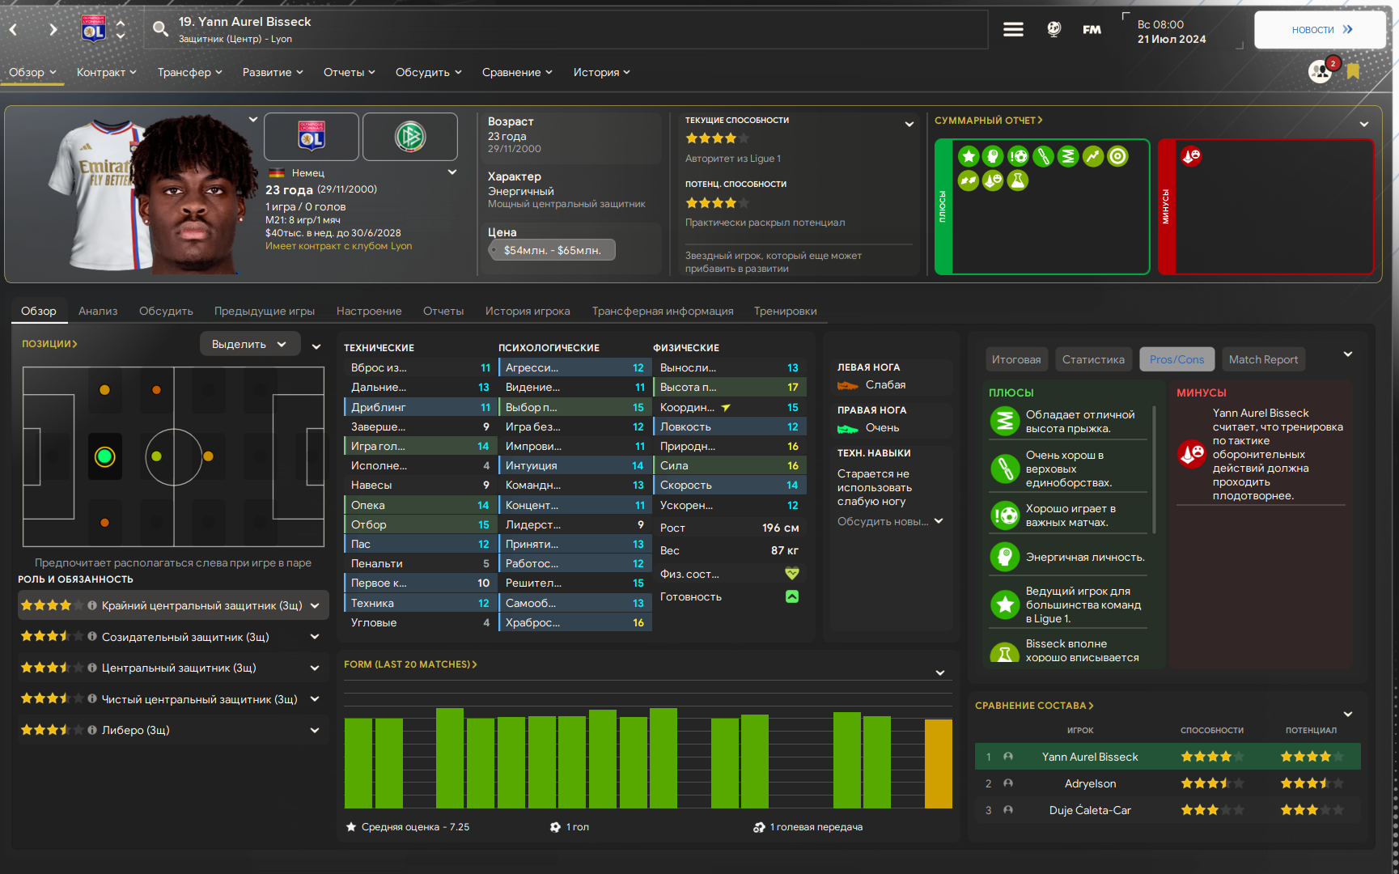Click the price range $54млн.-$65млн. bar
The height and width of the screenshot is (874, 1399).
[x=552, y=250]
